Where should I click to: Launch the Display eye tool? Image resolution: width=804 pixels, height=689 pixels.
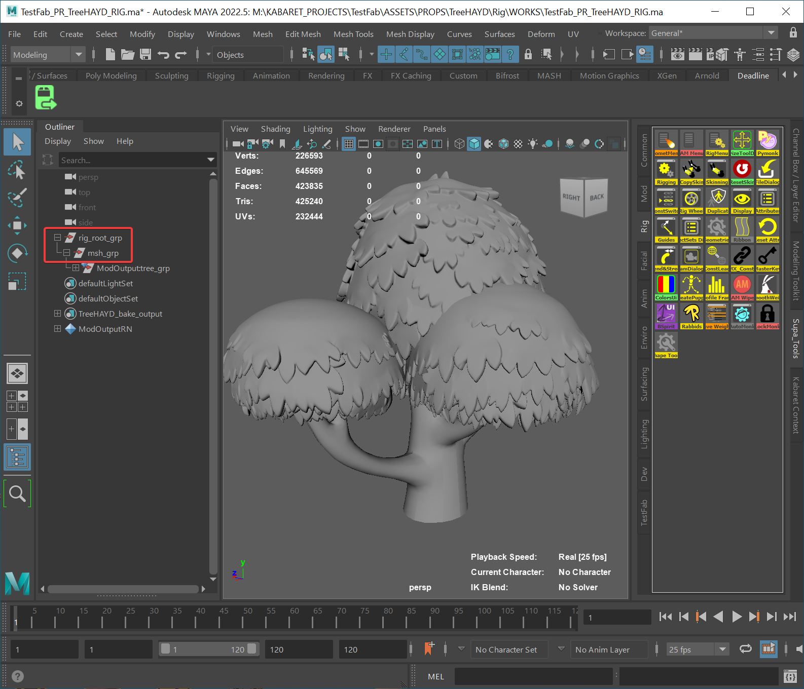[x=742, y=201]
